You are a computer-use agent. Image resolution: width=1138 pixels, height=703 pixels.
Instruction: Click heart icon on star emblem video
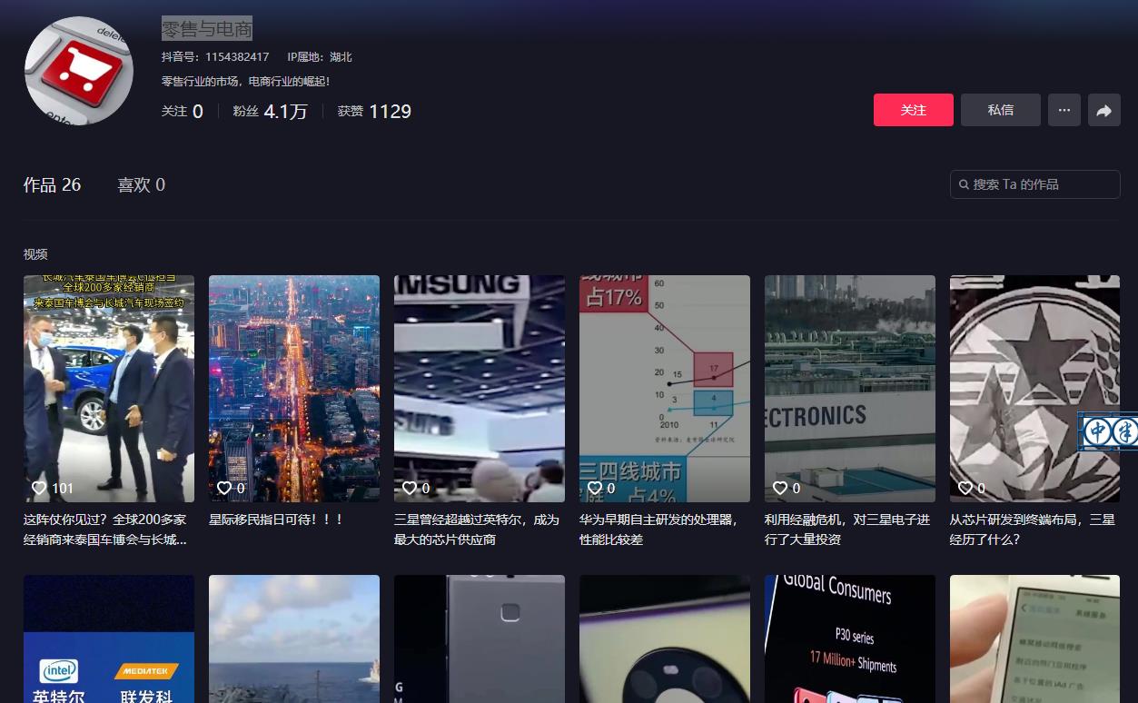point(965,488)
